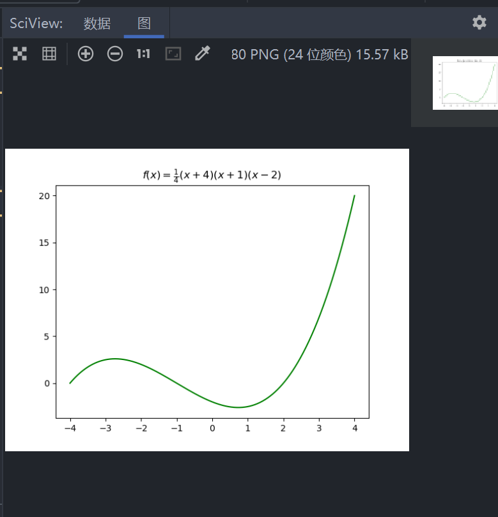This screenshot has width=498, height=517.
Task: Switch to the 数据 tab
Action: click(97, 24)
